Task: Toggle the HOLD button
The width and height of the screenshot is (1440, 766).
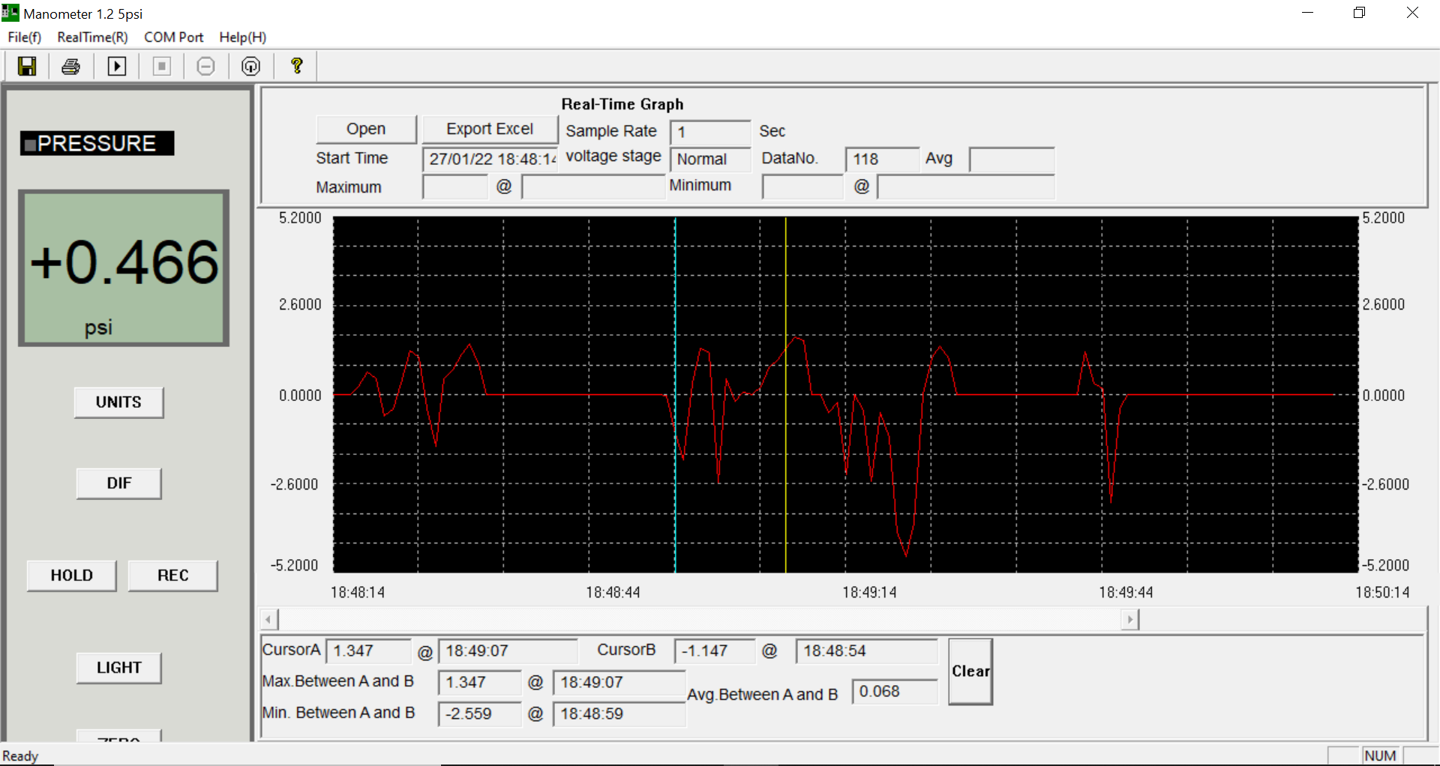Action: pyautogui.click(x=72, y=576)
